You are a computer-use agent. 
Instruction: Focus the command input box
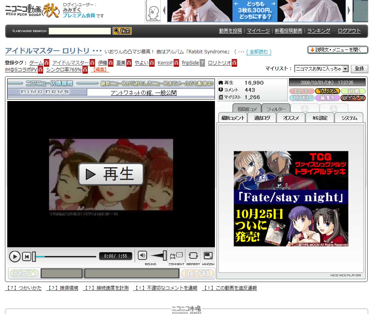tap(61, 273)
